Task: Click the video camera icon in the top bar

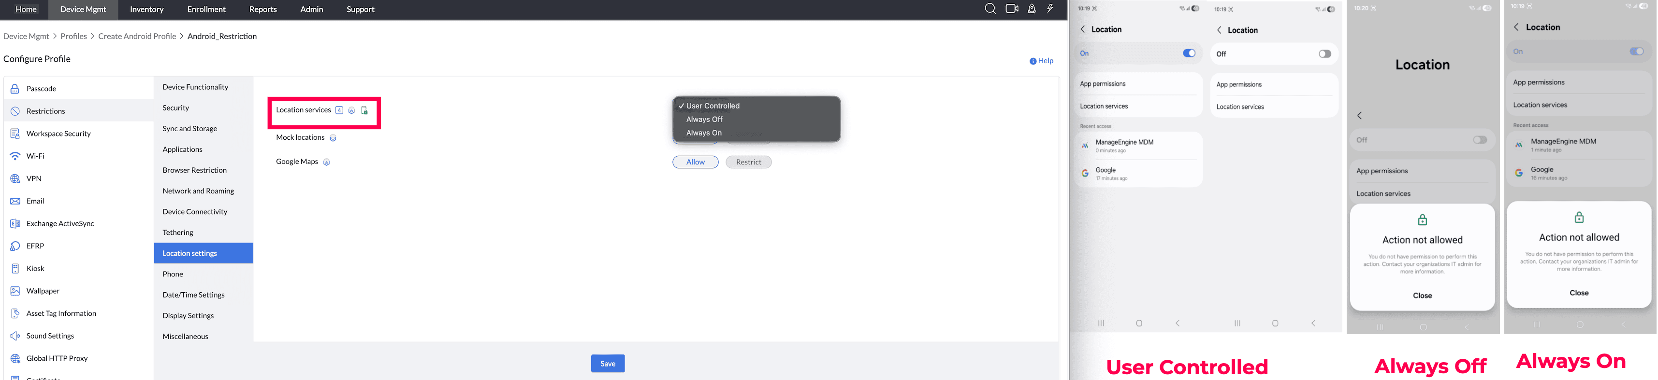Action: (1012, 9)
